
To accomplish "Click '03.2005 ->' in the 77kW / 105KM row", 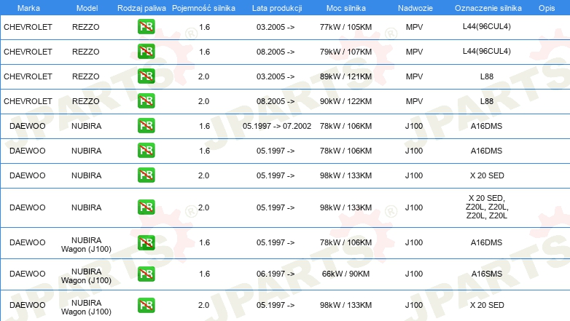I will point(276,27).
